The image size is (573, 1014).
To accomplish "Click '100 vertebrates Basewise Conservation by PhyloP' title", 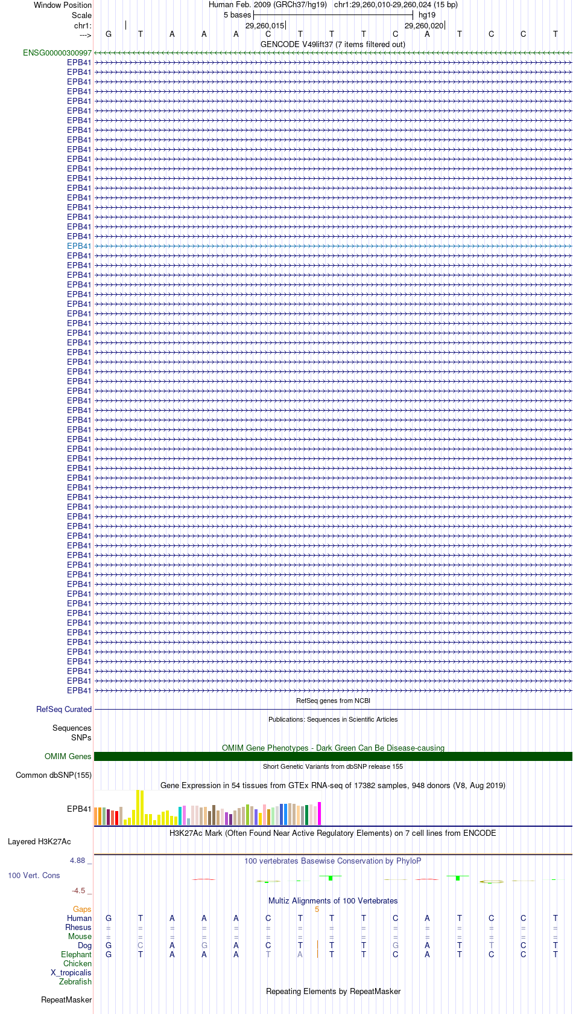I will pyautogui.click(x=333, y=861).
